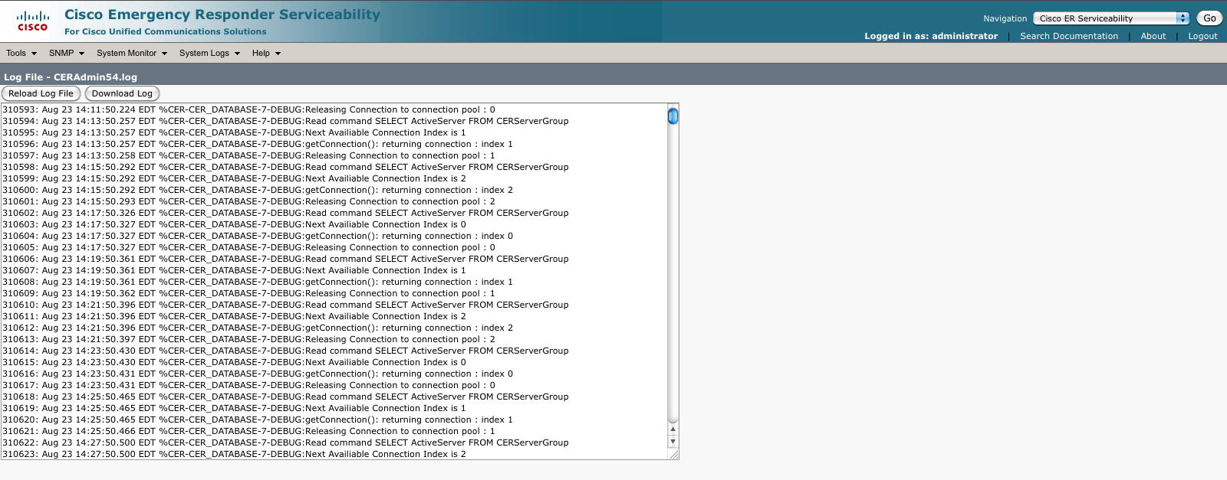The width and height of the screenshot is (1227, 480).
Task: Select log line 310598
Action: (285, 167)
